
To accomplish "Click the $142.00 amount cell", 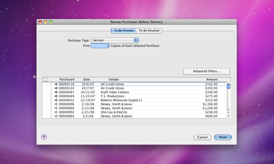I will coord(211,84).
